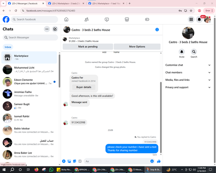Open the Video (Watch) icon
The width and height of the screenshot is (216, 173).
(107, 19)
